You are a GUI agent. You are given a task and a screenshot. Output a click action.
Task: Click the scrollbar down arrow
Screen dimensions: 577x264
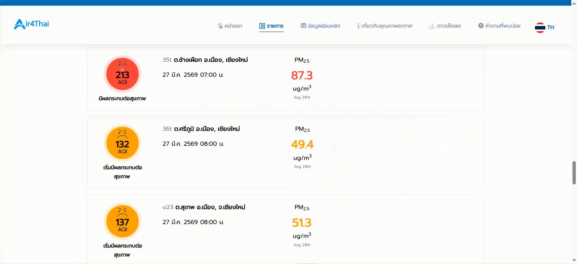[x=574, y=260]
